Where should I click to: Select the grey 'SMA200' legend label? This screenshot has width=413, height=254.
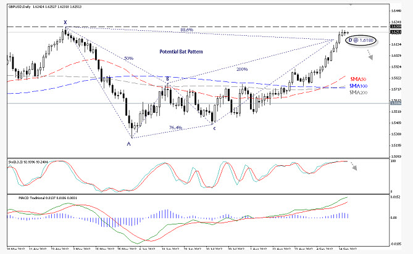pyautogui.click(x=358, y=92)
